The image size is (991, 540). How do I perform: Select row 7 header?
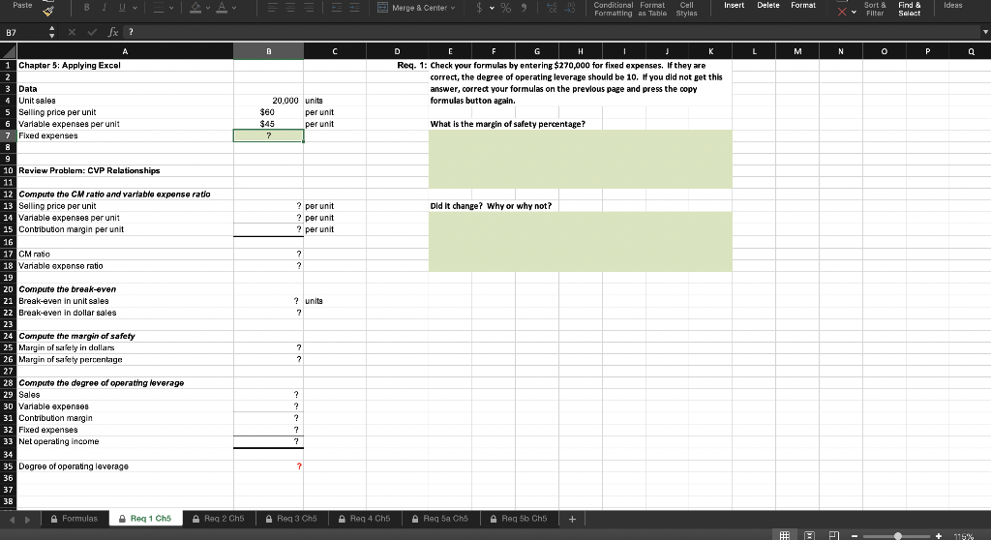pyautogui.click(x=8, y=135)
